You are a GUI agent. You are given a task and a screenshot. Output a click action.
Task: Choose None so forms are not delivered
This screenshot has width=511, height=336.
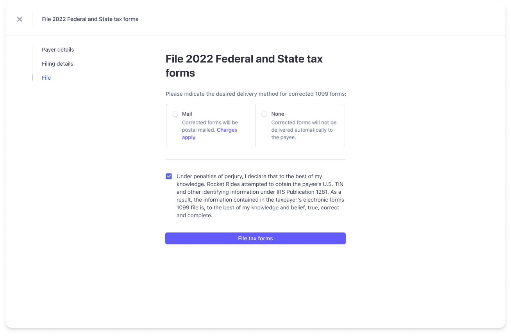[265, 114]
